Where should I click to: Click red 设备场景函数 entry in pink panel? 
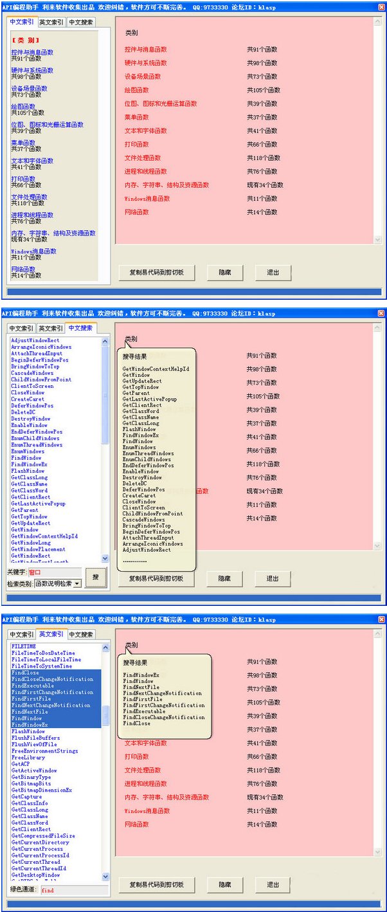pos(143,77)
